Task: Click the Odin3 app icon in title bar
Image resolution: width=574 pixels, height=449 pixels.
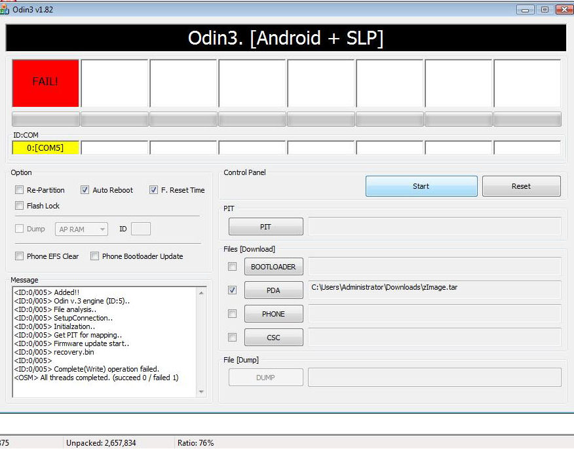Action: (4, 10)
